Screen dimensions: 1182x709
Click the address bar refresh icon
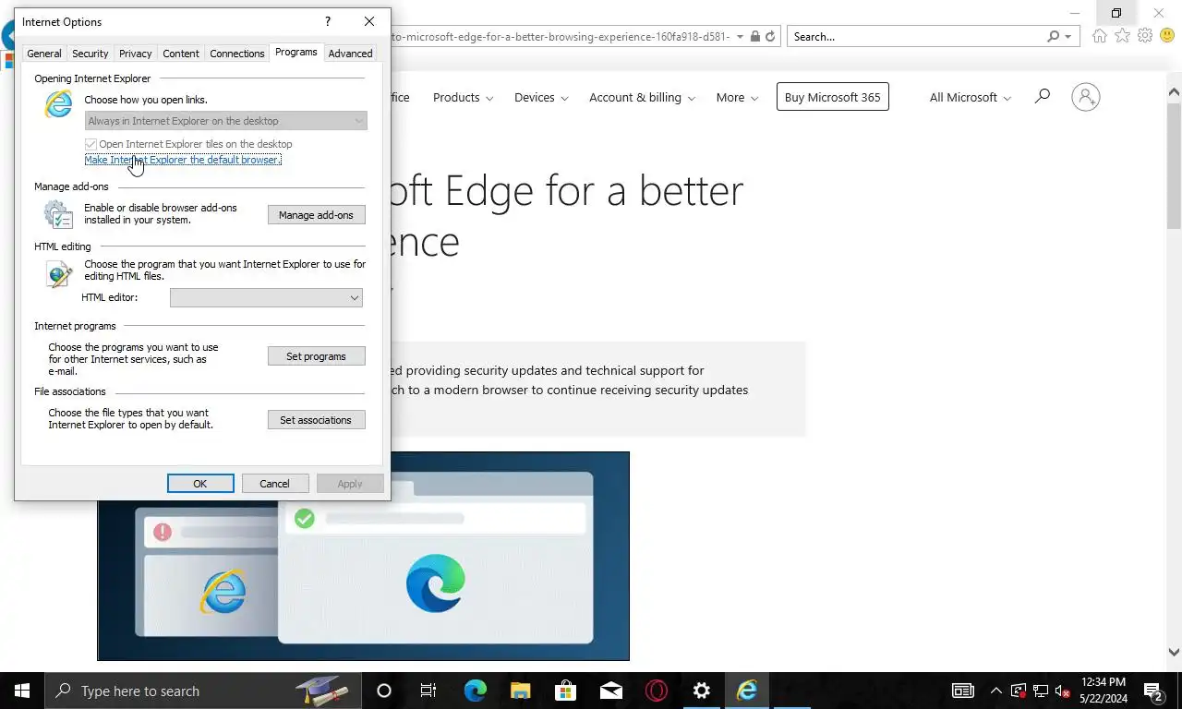770,36
